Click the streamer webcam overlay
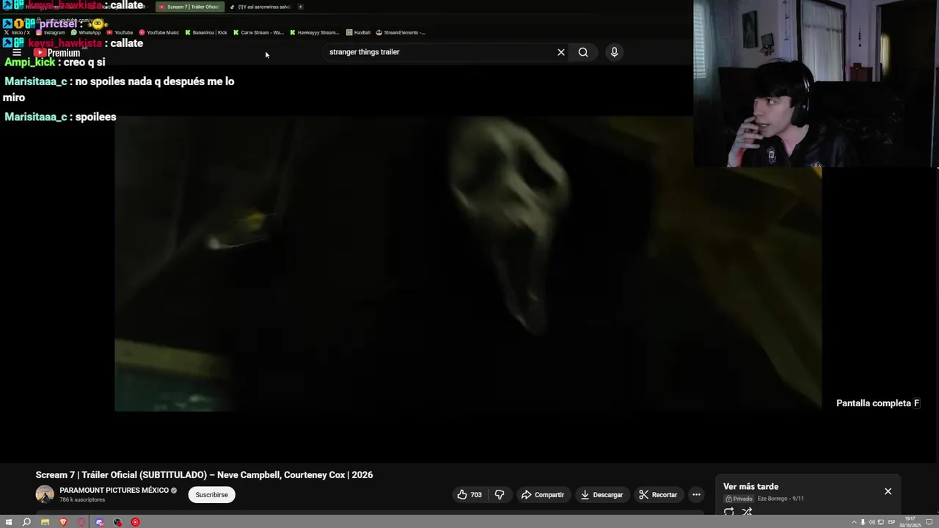The height and width of the screenshot is (528, 939). point(816,84)
